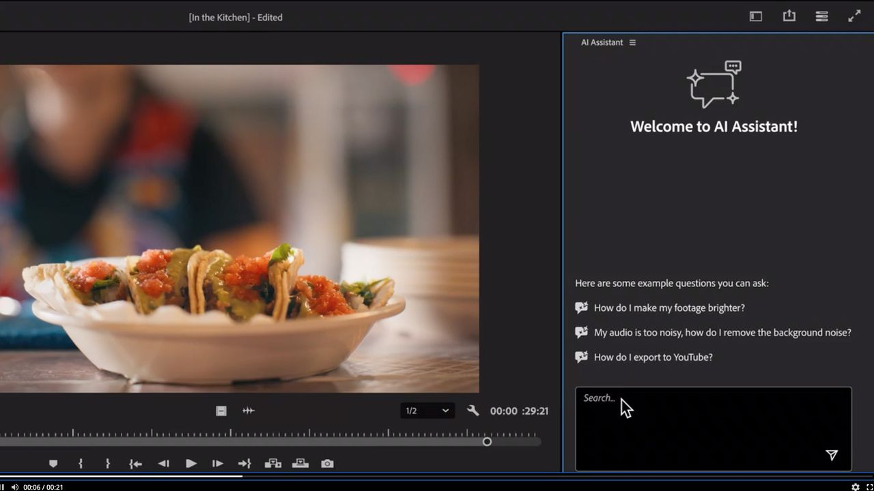The width and height of the screenshot is (874, 491).
Task: Mute the video player volume speaker icon
Action: point(14,487)
